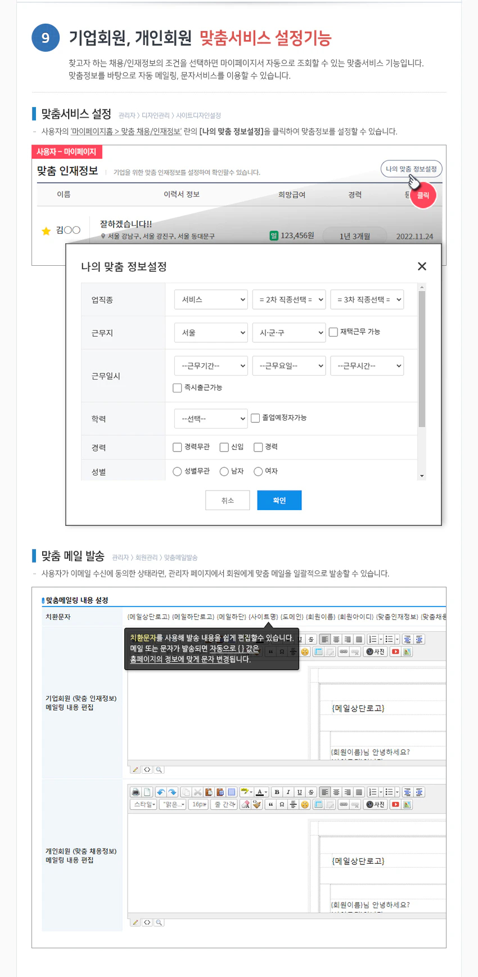Click cut scissors icon in personal member editor

pos(198,792)
